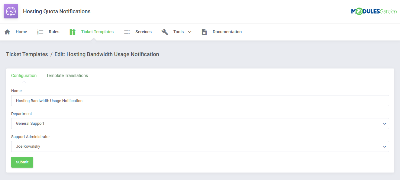The width and height of the screenshot is (400, 180).
Task: Click the Hosting Quota Notifications module icon
Action: pos(11,11)
